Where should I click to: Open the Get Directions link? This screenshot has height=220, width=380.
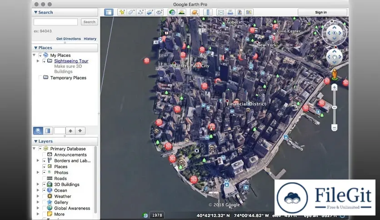coord(69,39)
